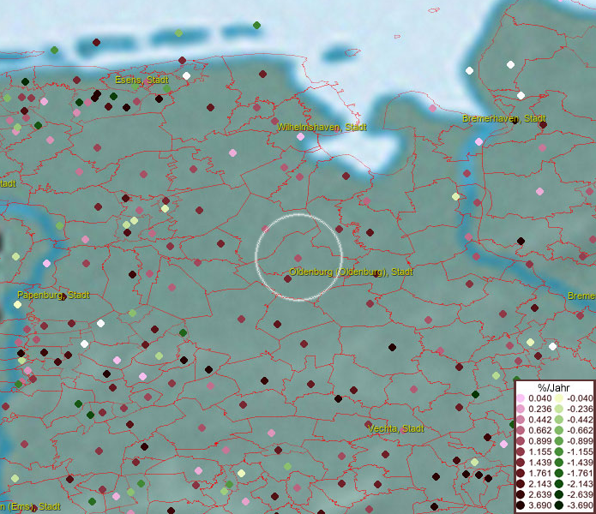596x514 pixels.
Task: Click the data point inside the white circle
Action: coord(298,258)
